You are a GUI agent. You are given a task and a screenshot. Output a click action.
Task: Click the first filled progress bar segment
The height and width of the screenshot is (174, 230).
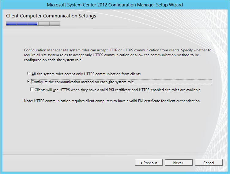pyautogui.click(x=11, y=24)
